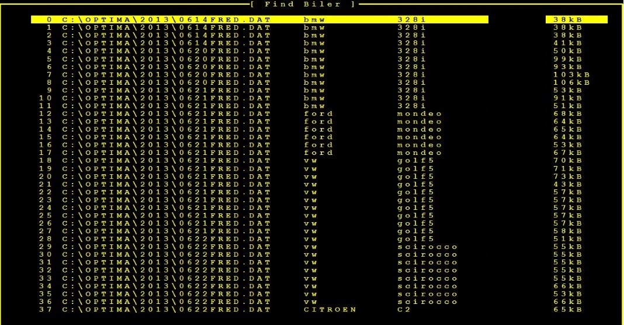Select highlighted row 0 bmw 328i
Viewport: 624px width, 325px height.
pyautogui.click(x=259, y=19)
